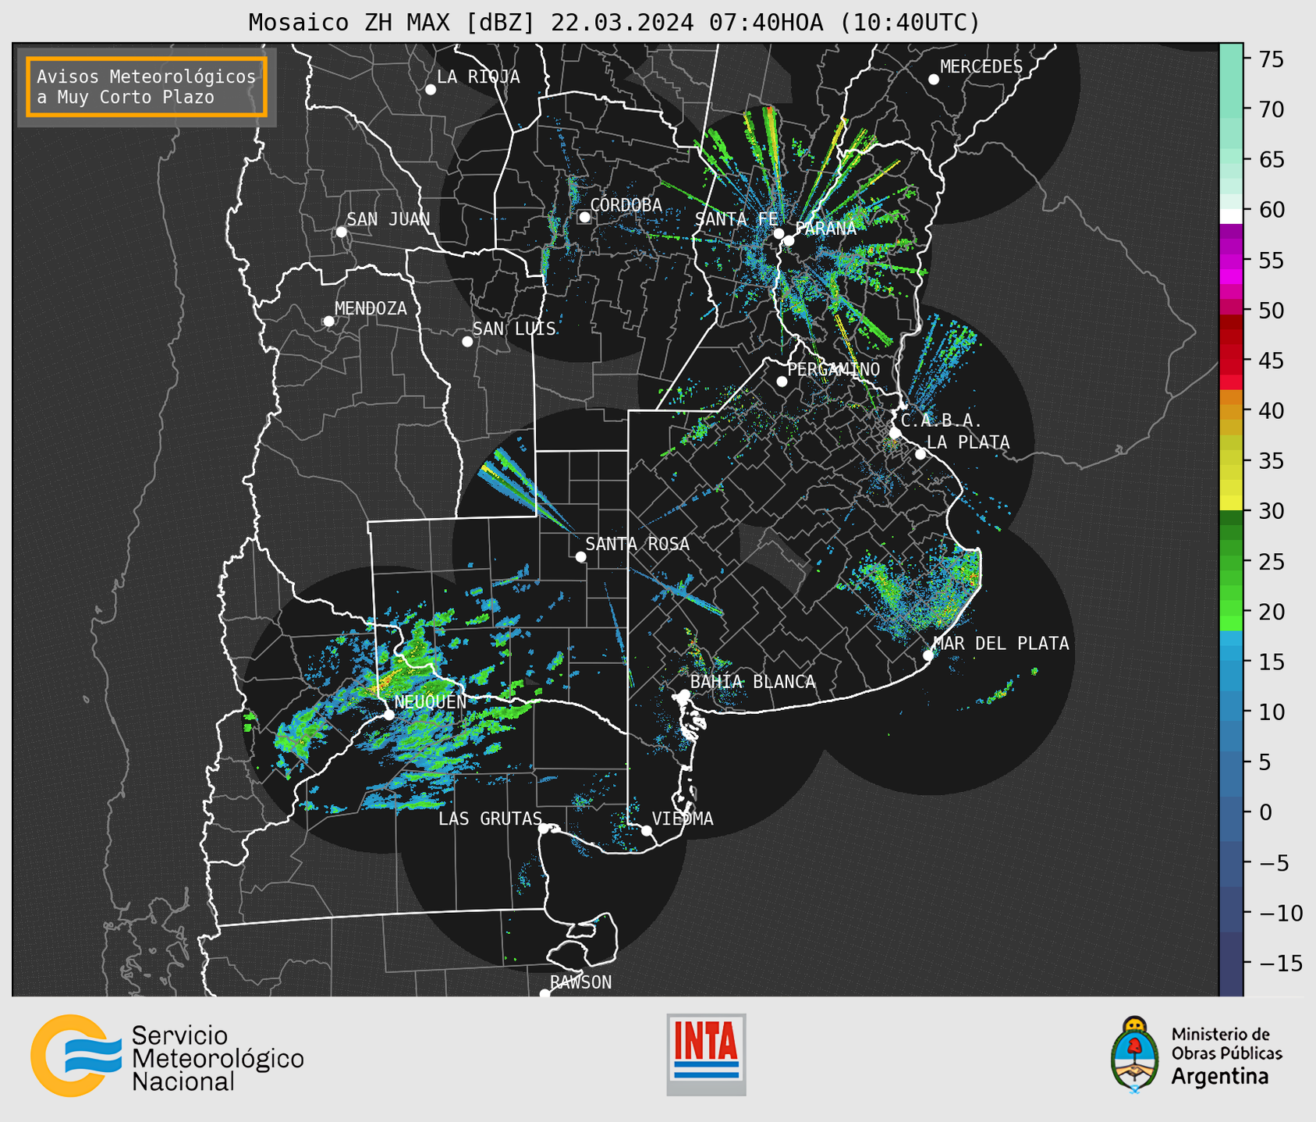Click the SAN LUIS city marker
Screen dimensions: 1316x1122
pos(467,342)
